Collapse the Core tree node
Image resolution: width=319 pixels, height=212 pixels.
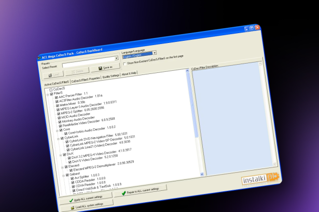tap(57, 131)
